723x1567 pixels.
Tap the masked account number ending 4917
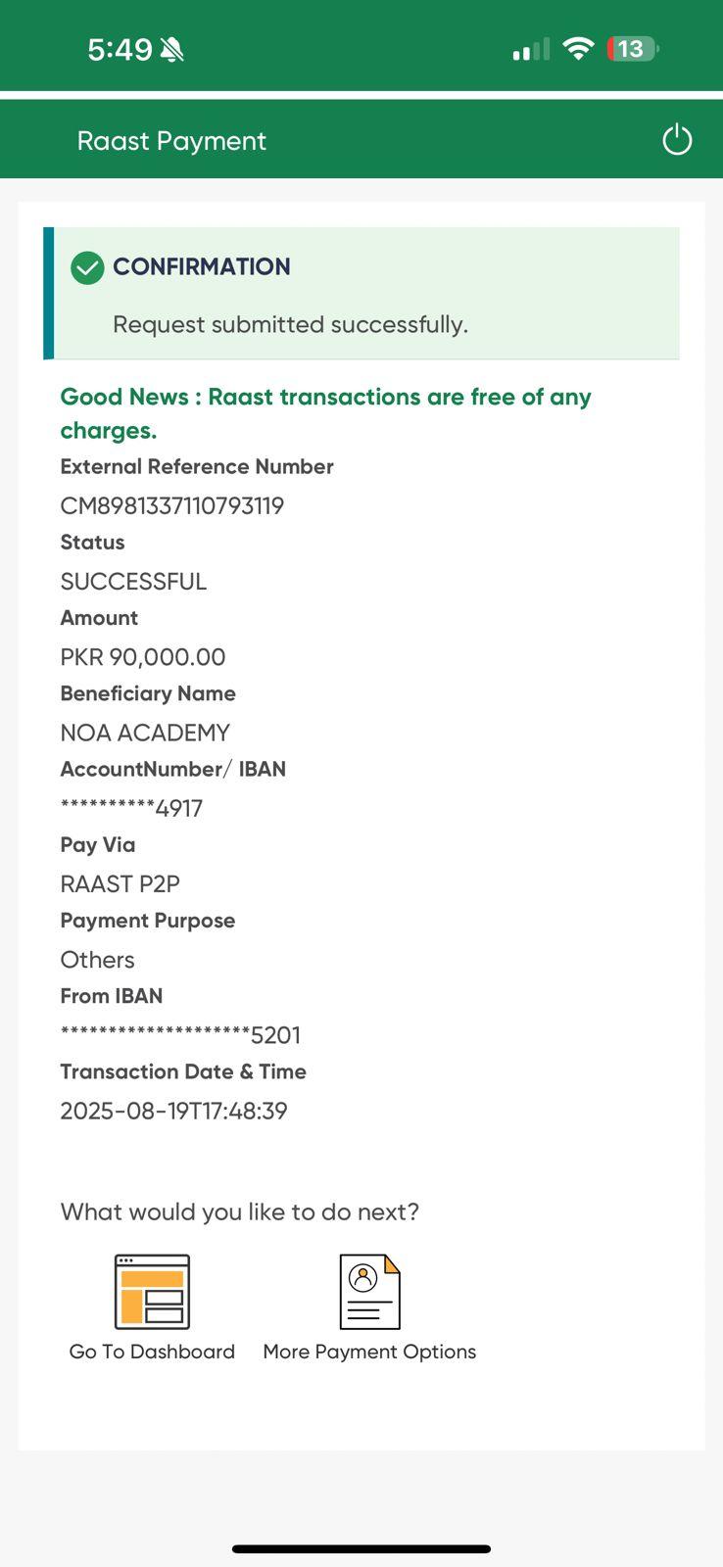tap(131, 808)
